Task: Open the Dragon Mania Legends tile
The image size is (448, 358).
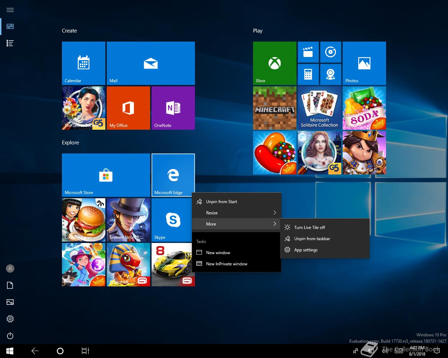Action: coord(128,265)
